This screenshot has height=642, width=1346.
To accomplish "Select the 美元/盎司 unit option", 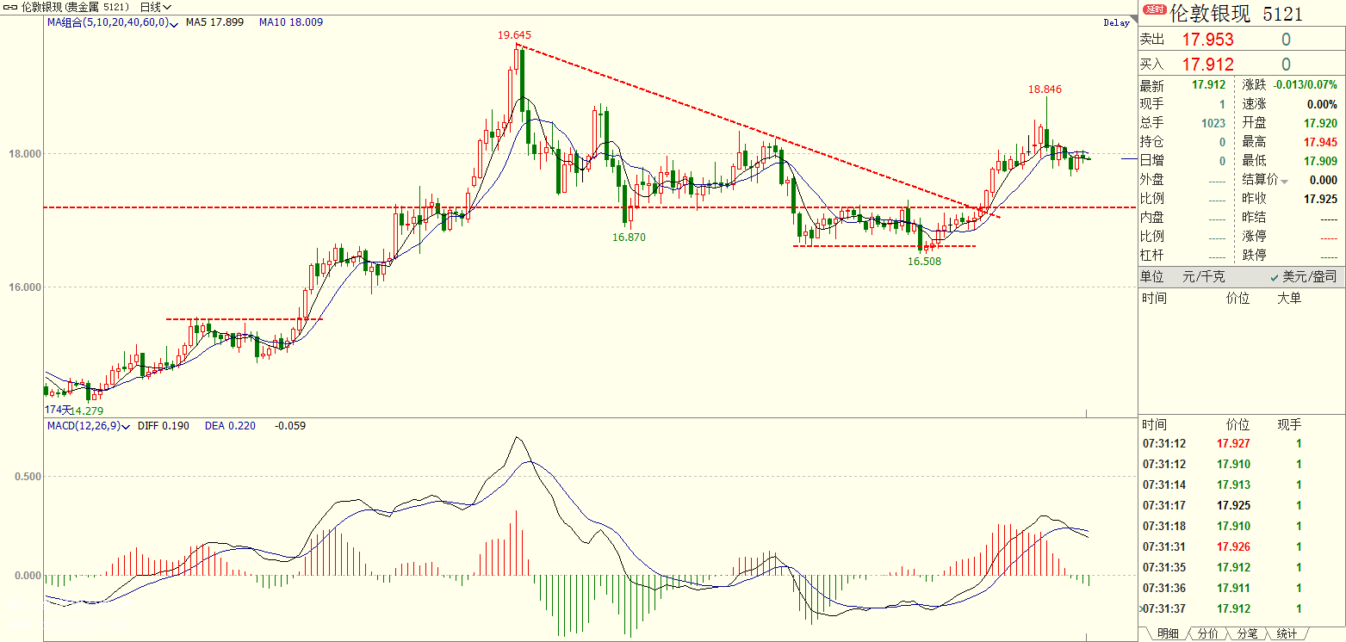I will point(1303,276).
